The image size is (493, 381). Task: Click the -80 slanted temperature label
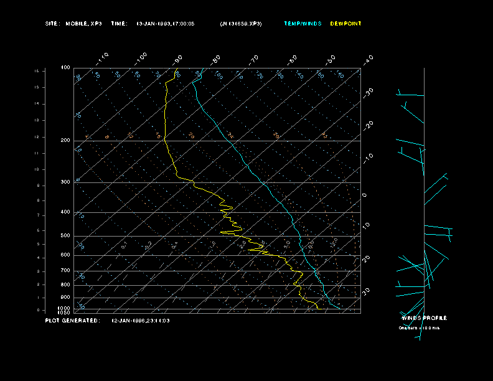pos(215,60)
